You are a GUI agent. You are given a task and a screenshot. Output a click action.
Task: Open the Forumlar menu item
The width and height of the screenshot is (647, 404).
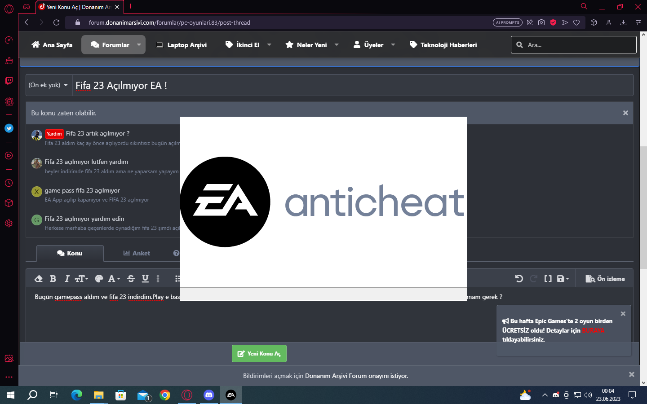tap(110, 45)
